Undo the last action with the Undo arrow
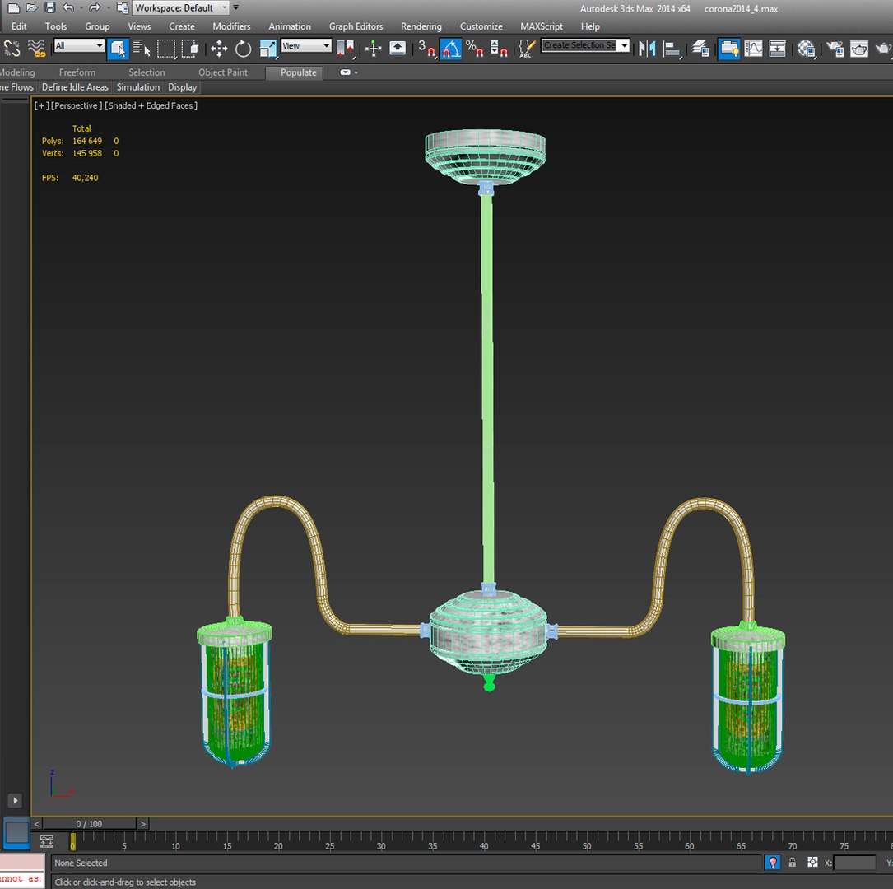Screen dimensions: 893x889 pos(68,8)
